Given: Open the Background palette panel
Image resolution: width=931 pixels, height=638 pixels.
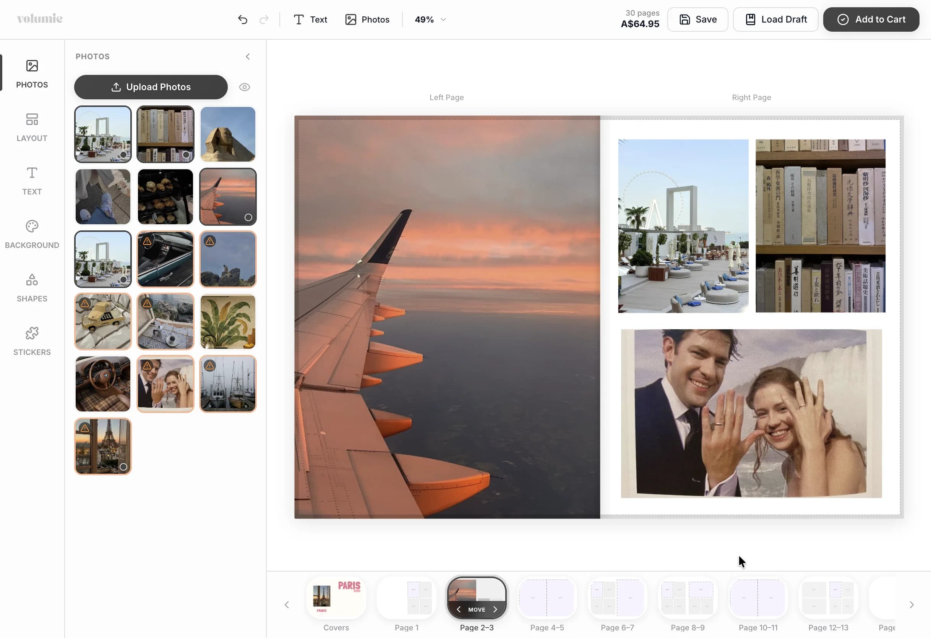Looking at the screenshot, I should (x=32, y=234).
